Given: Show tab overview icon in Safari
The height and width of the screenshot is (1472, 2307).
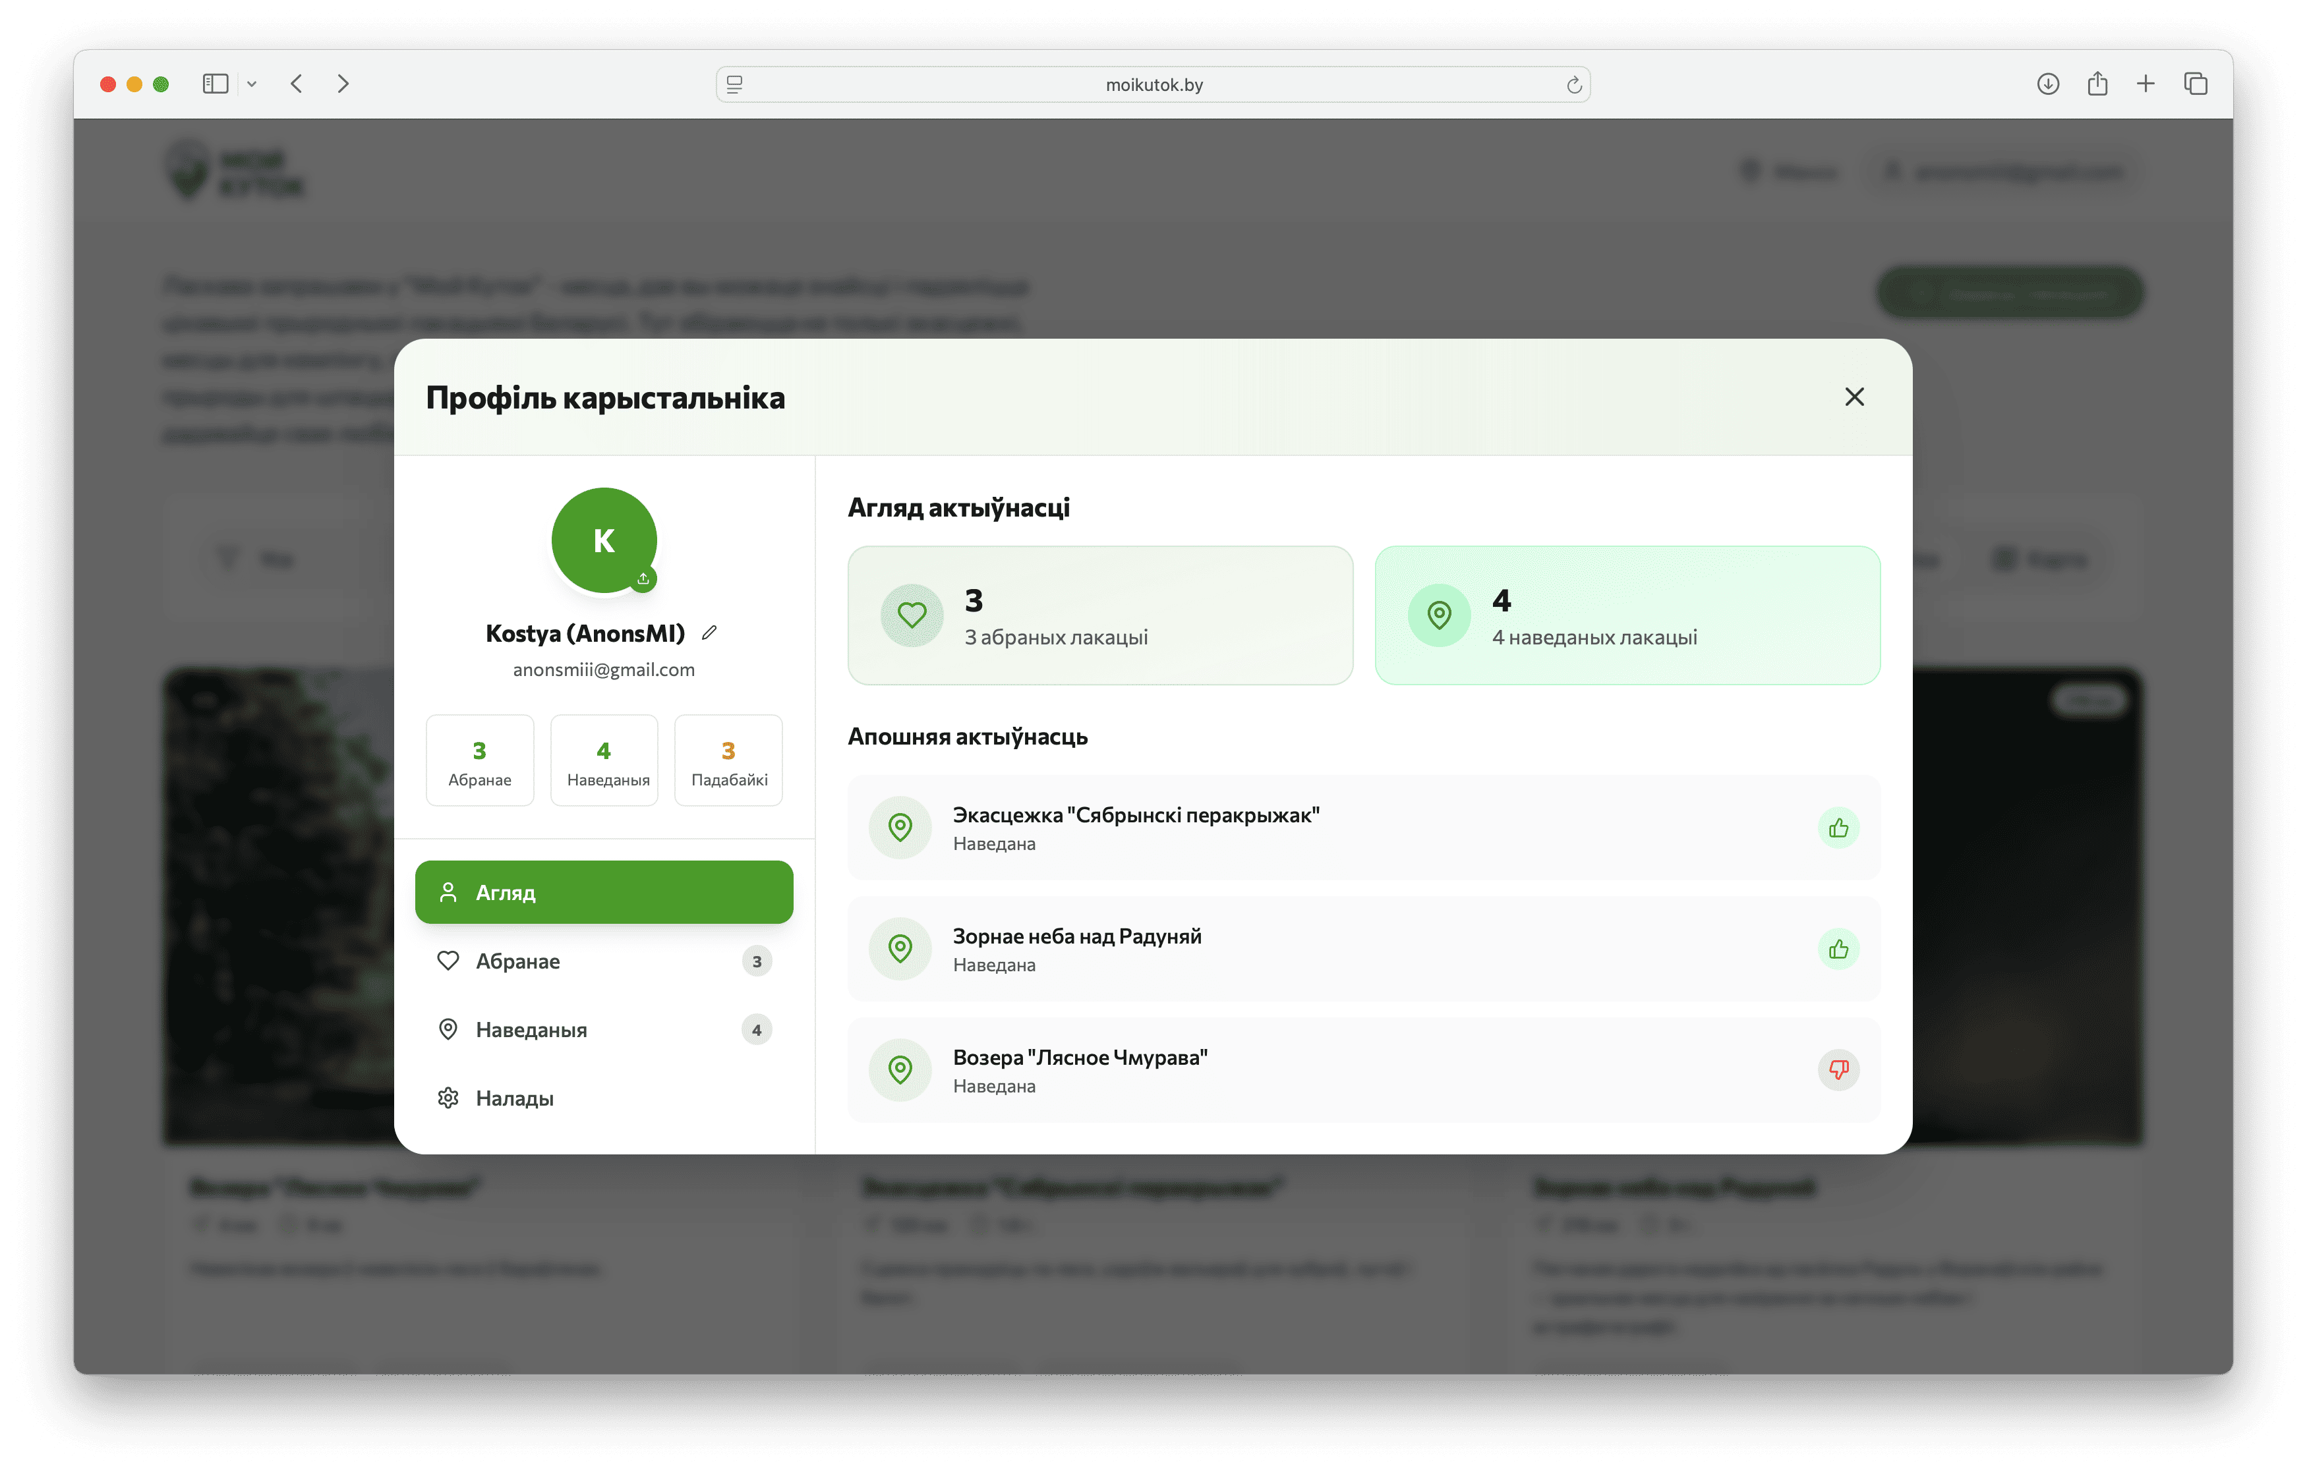Looking at the screenshot, I should click(x=2195, y=84).
